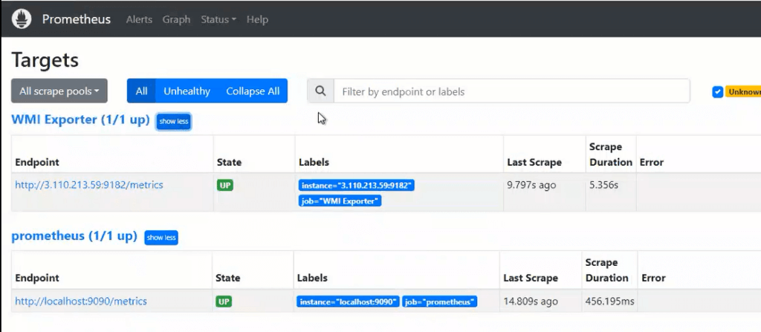Click the Error header in WMI Exporter table
The height and width of the screenshot is (332, 761).
(651, 162)
